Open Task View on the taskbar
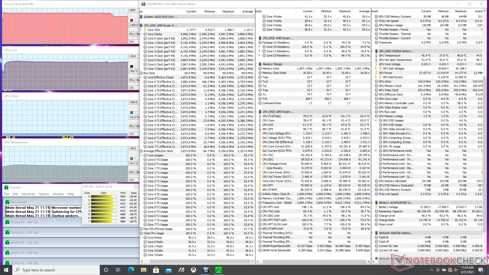 [118, 270]
